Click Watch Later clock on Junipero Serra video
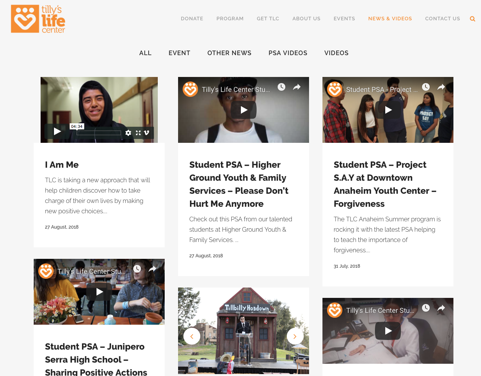The image size is (481, 376). (x=137, y=269)
